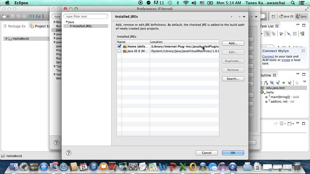
Task: Open Spotlight search in menu bar
Action: 293,3
